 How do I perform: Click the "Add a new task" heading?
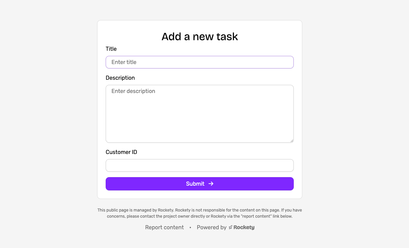[x=199, y=36]
